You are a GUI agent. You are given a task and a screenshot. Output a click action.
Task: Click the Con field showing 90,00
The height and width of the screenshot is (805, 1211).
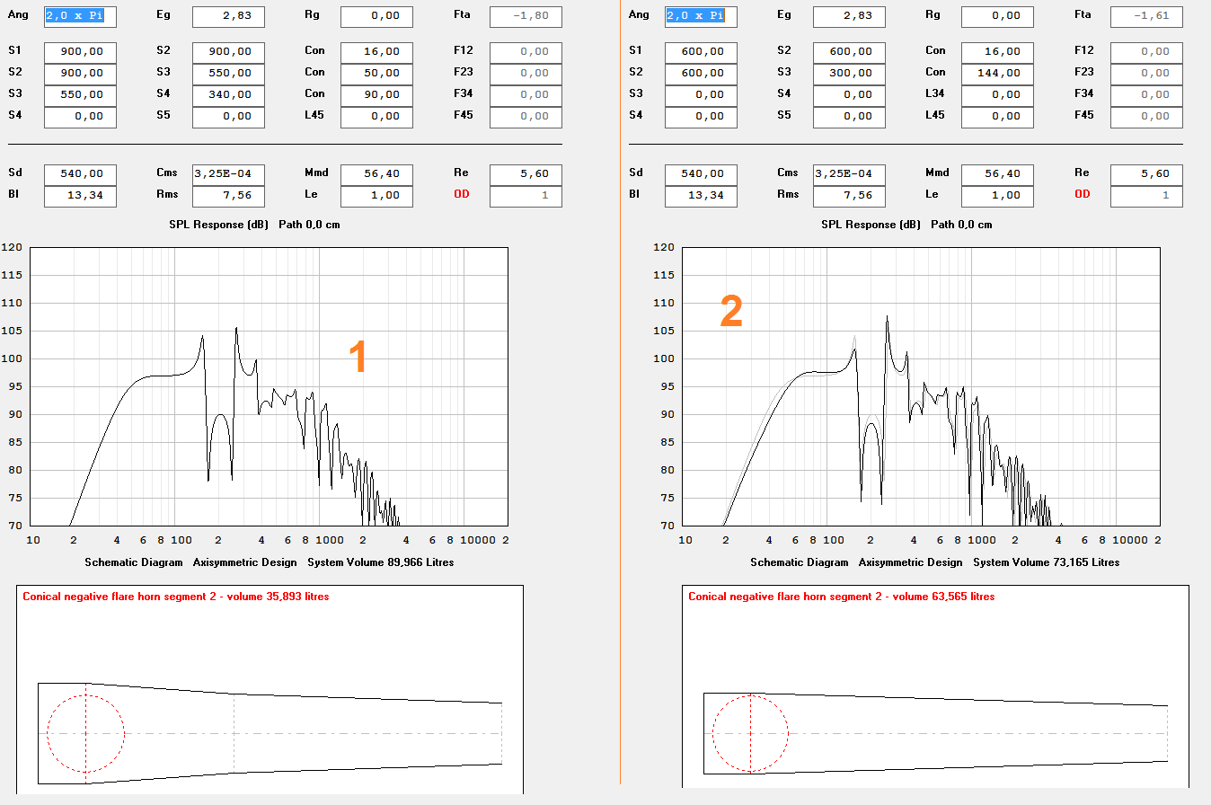pos(376,95)
